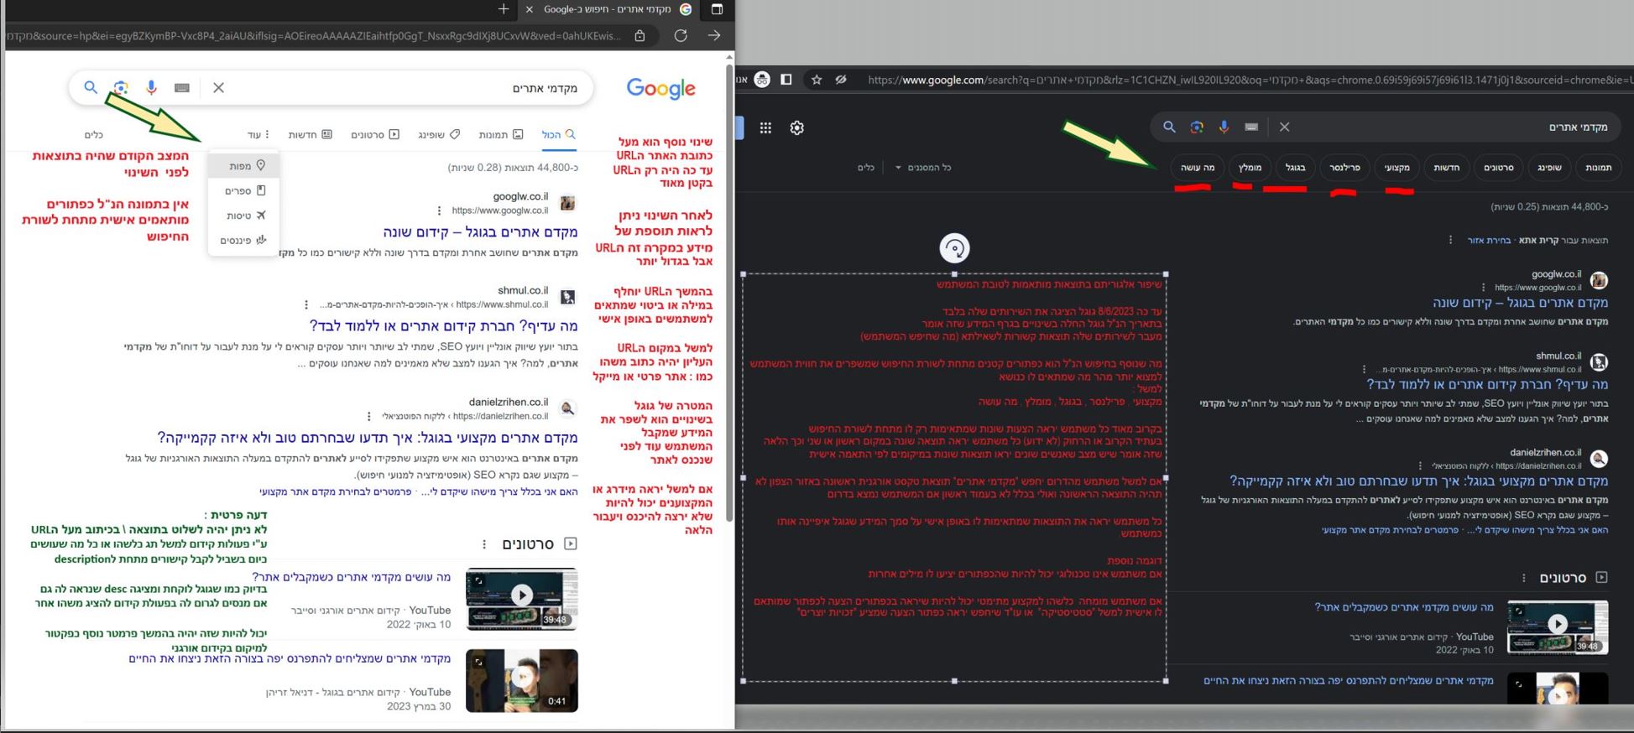
Task: Switch to the סרטונים tab in the light window
Action: click(375, 134)
